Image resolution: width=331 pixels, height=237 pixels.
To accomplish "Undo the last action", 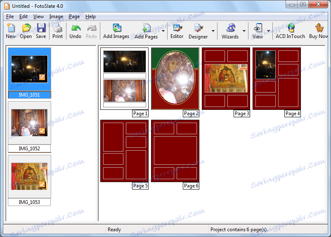I will click(x=76, y=31).
